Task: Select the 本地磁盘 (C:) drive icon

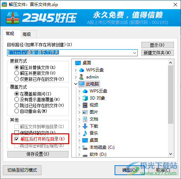Action: (x=85, y=147)
